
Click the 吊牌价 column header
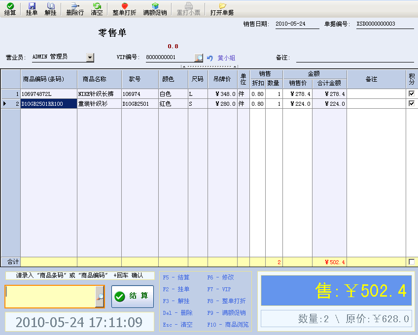coord(223,79)
